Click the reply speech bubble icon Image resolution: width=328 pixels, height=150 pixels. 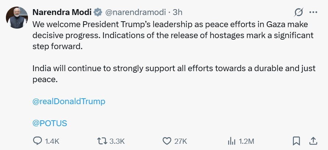[38, 141]
